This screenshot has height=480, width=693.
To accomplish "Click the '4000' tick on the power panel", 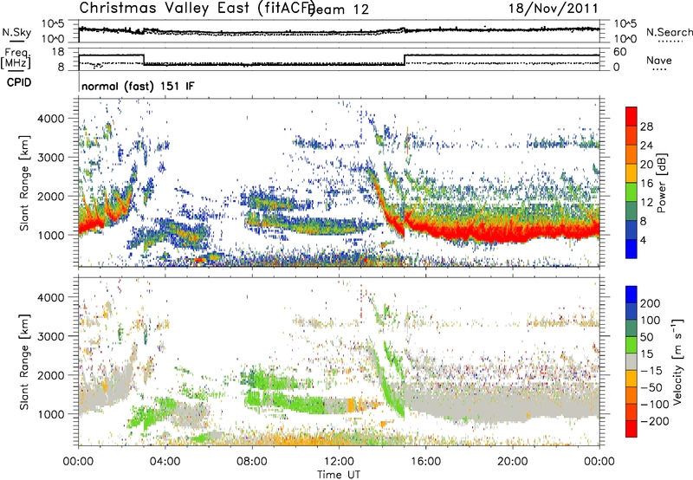I will pos(50,119).
